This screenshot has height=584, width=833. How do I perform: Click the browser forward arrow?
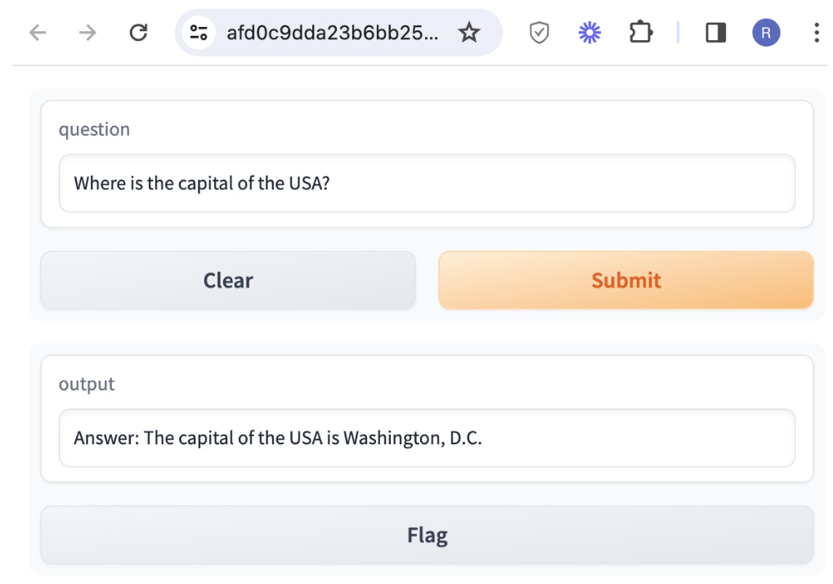click(88, 33)
